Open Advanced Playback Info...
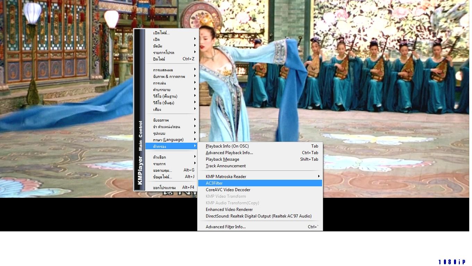 click(260, 153)
